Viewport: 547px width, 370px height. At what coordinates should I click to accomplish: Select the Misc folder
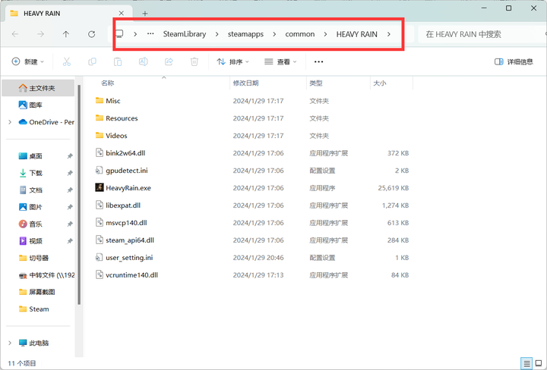pos(253,101)
